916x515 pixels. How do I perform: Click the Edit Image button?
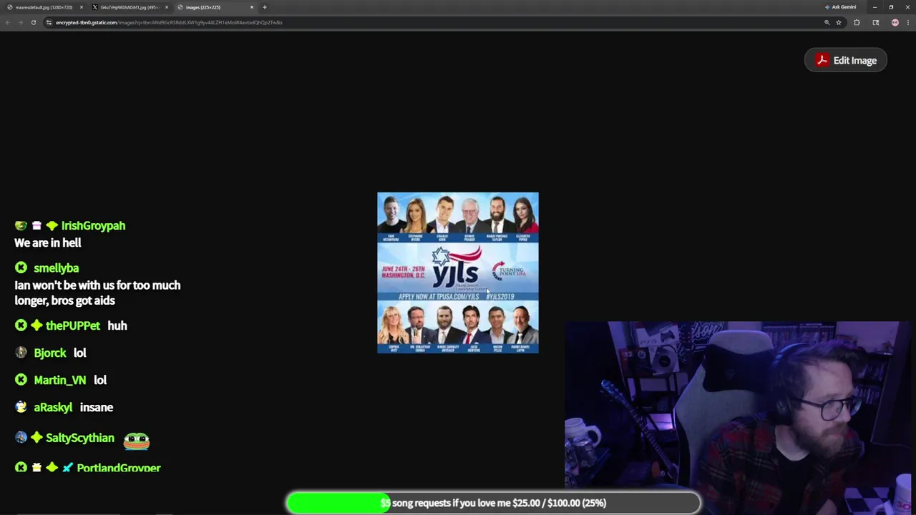tap(846, 61)
